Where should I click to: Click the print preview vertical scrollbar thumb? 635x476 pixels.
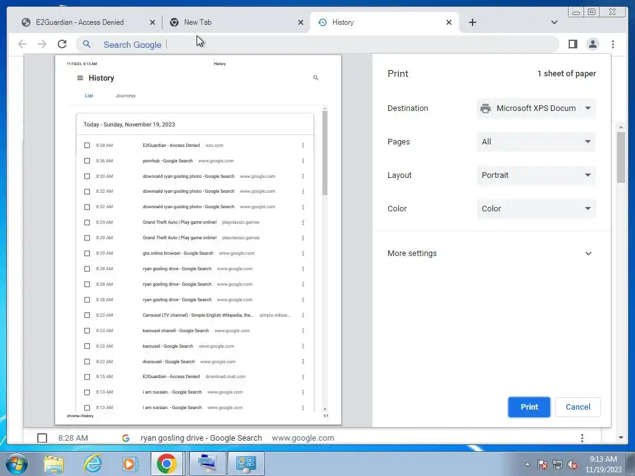click(325, 152)
